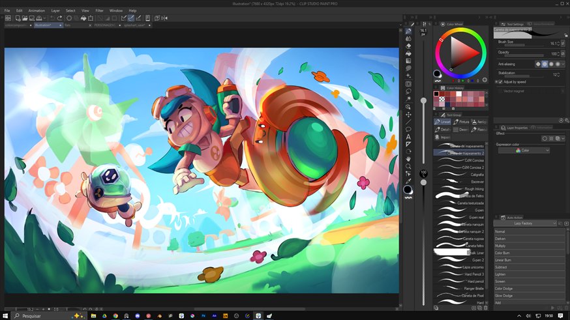Select the Rough Inking brush
Screen dimensions: 570x320
tap(458, 189)
